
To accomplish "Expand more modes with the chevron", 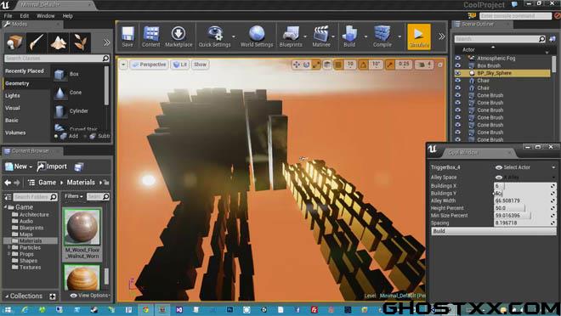I will point(106,42).
